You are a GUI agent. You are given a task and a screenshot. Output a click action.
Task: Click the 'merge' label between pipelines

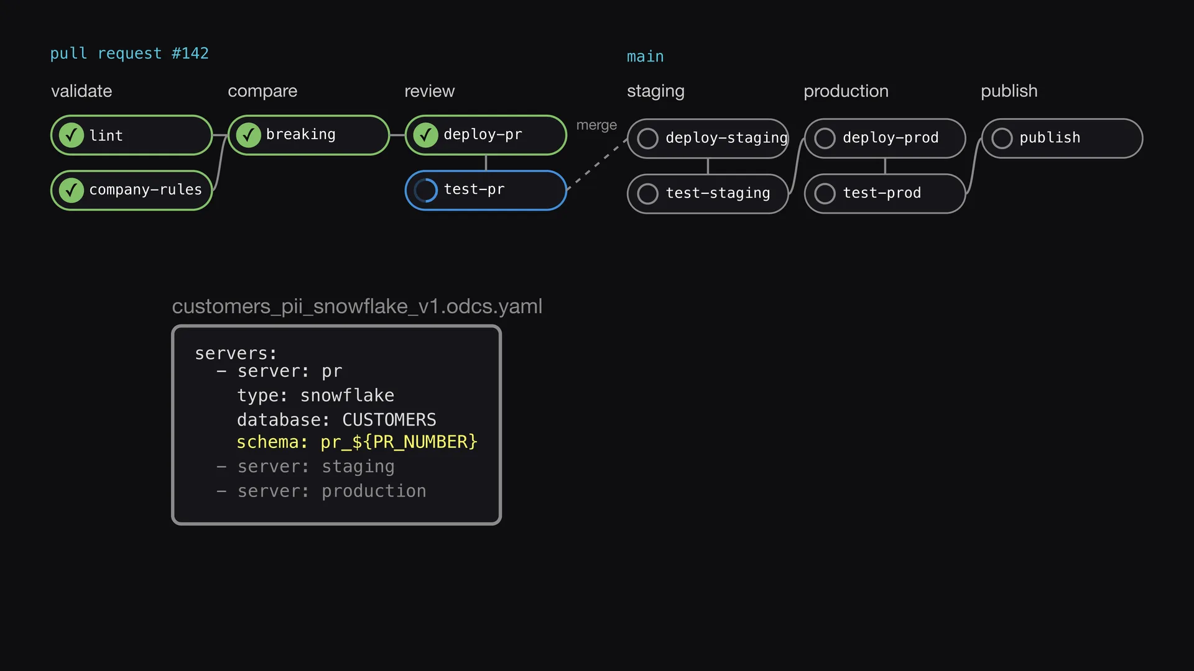click(596, 126)
